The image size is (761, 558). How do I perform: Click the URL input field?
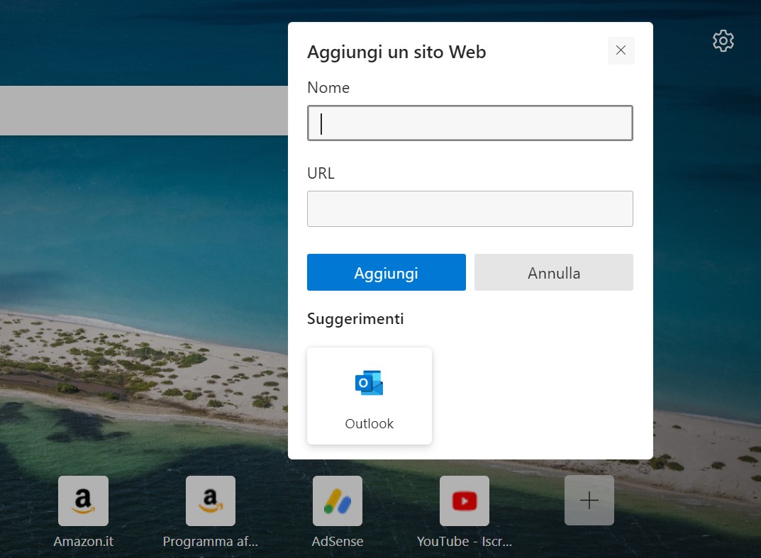tap(470, 208)
